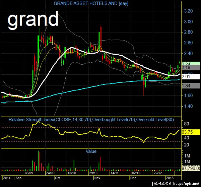Click the 2.01 white price tag

point(191,76)
